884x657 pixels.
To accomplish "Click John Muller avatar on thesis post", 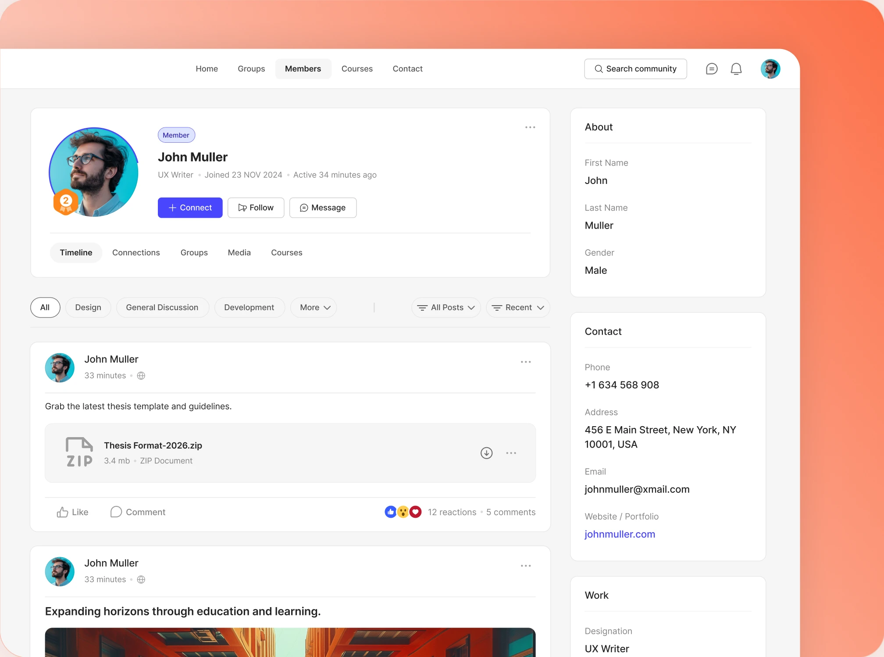I will pos(60,367).
